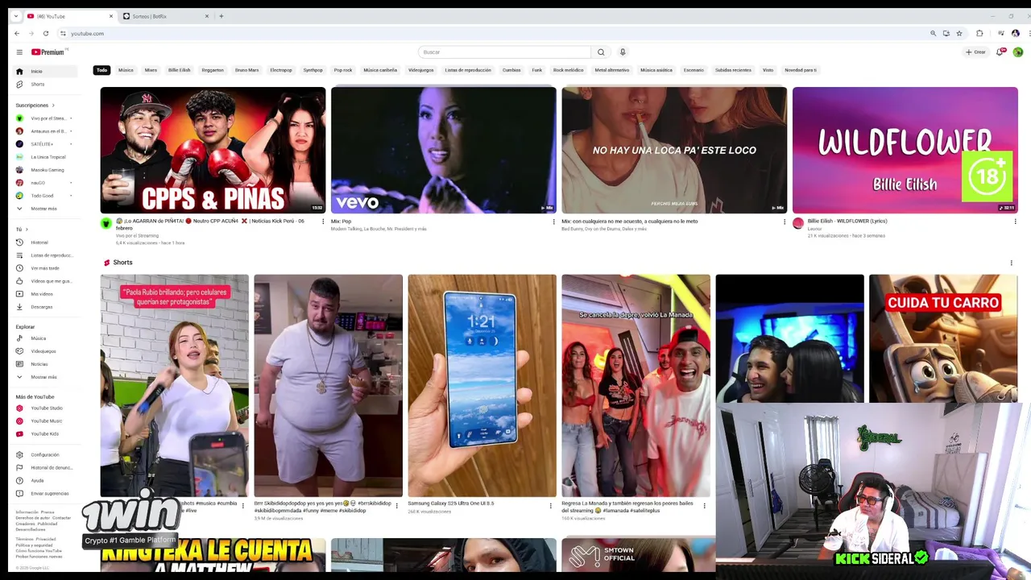
Task: Open the options menu for the Shorts shelf
Action: [1011, 263]
